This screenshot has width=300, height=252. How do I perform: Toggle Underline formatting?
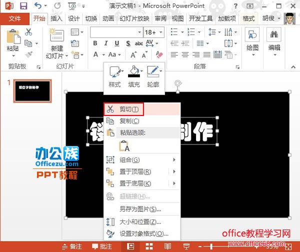tap(117, 43)
